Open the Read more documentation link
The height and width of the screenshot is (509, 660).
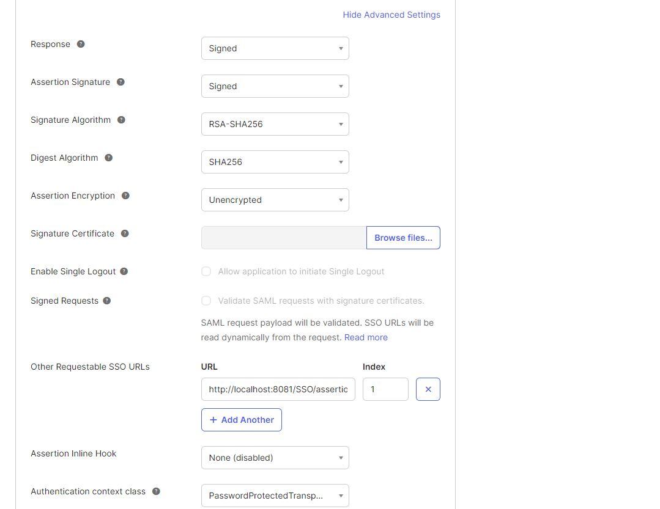click(366, 337)
